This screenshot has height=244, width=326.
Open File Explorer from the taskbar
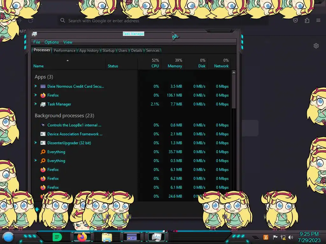[107, 237]
